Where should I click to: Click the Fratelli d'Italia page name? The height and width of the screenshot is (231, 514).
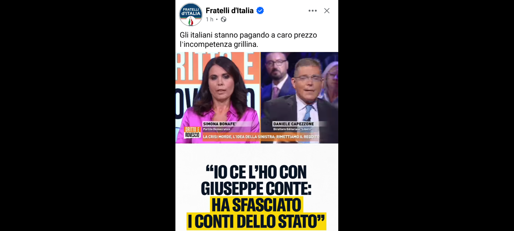230,11
